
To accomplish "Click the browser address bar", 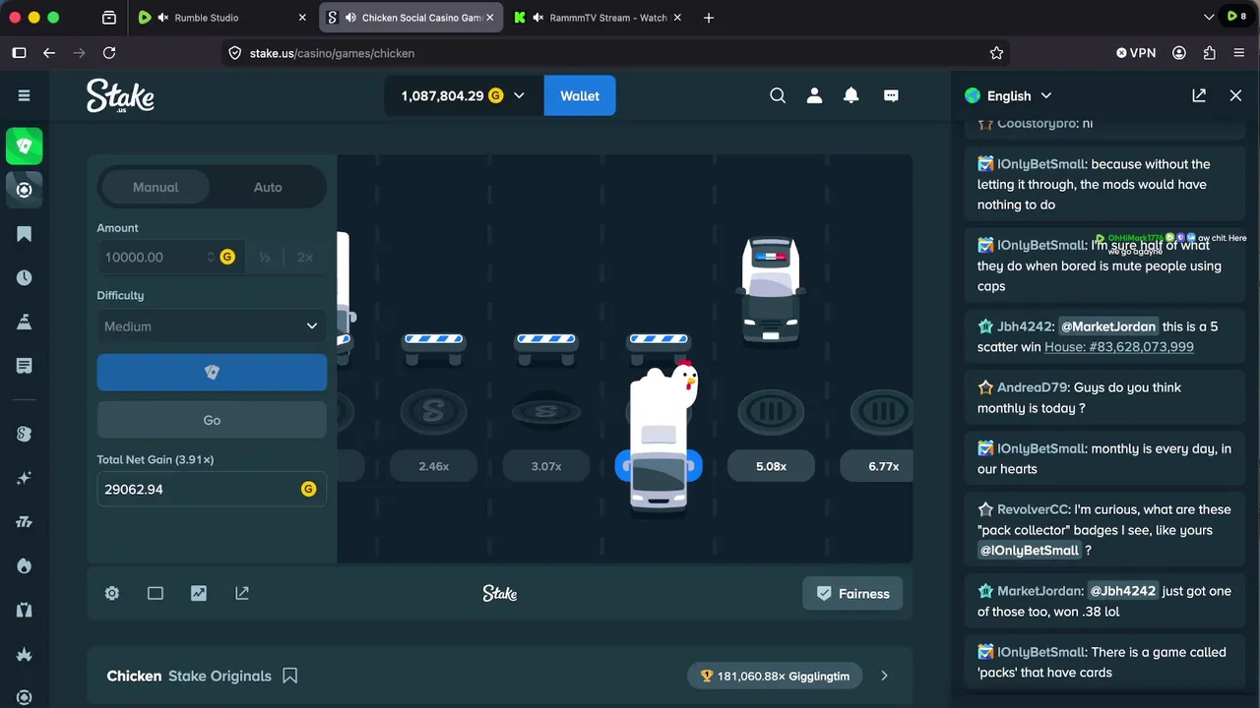I will pos(615,53).
